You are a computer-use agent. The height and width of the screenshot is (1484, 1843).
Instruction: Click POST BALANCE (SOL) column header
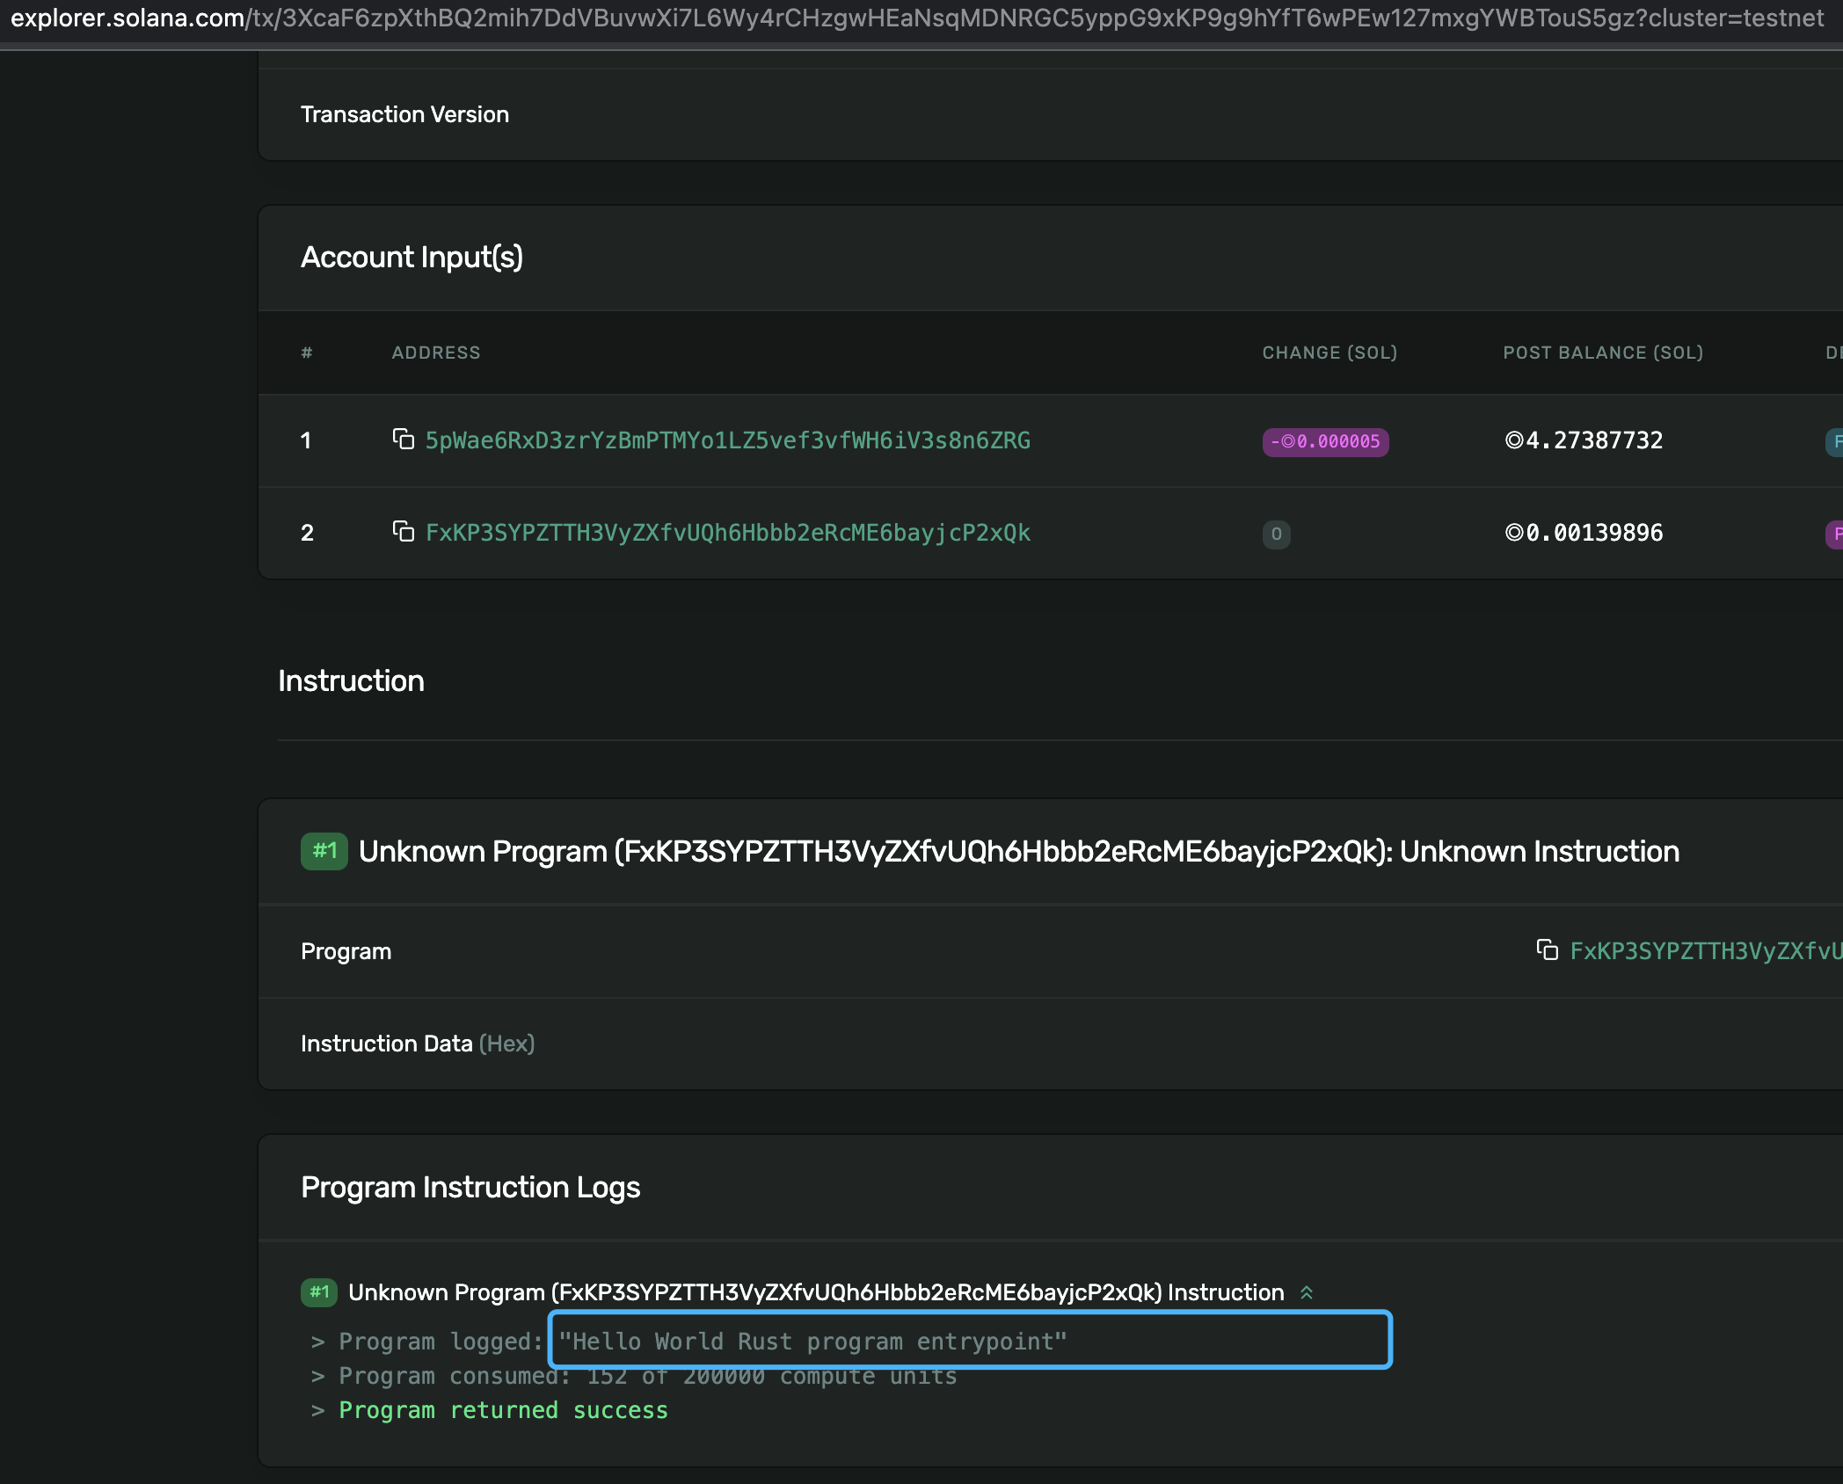coord(1602,353)
